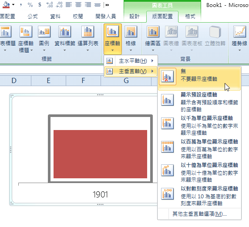Screen dimensions: 249x227
Task: Select column header G
Action: [126, 80]
